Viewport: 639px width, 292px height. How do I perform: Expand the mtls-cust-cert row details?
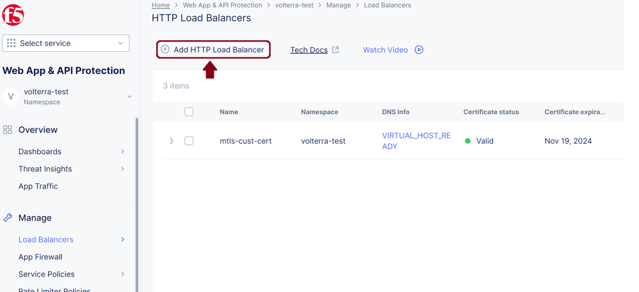(x=171, y=141)
